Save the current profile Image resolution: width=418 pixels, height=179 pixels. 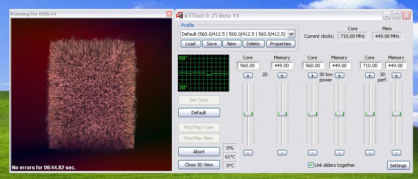pyautogui.click(x=212, y=44)
